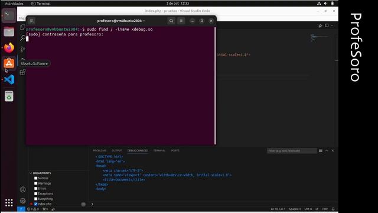Click the tree view toggle in debug console
The height and width of the screenshot is (213, 378).
[320, 151]
